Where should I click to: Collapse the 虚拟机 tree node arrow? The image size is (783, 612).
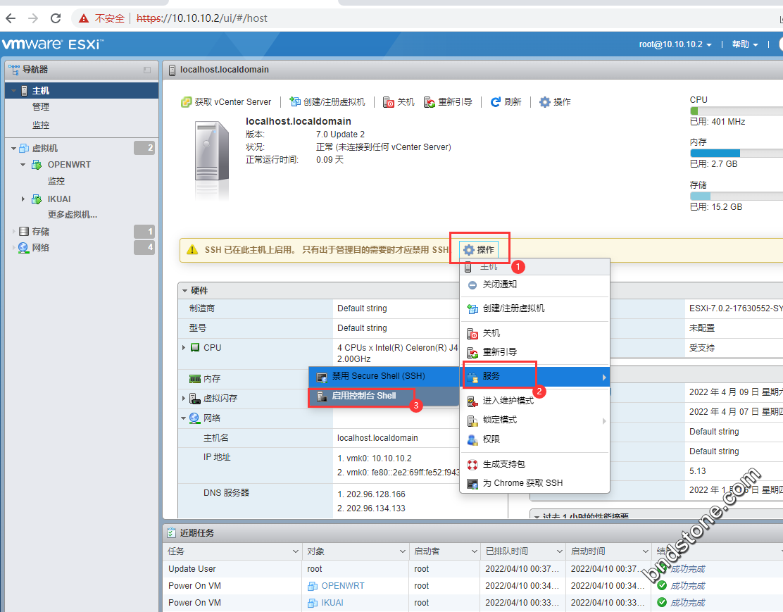tap(13, 149)
